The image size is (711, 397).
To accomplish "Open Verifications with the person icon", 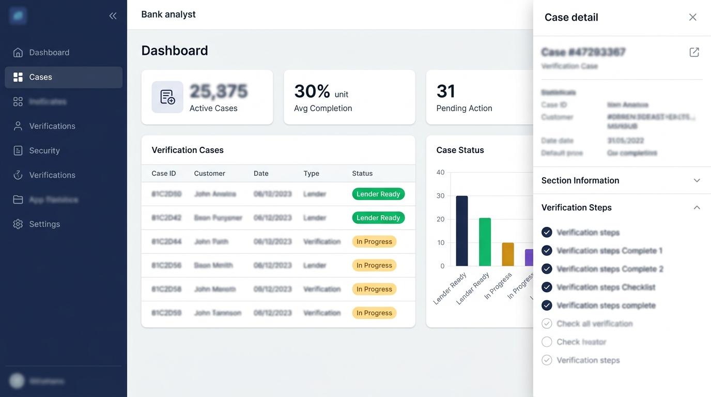I will click(x=64, y=126).
